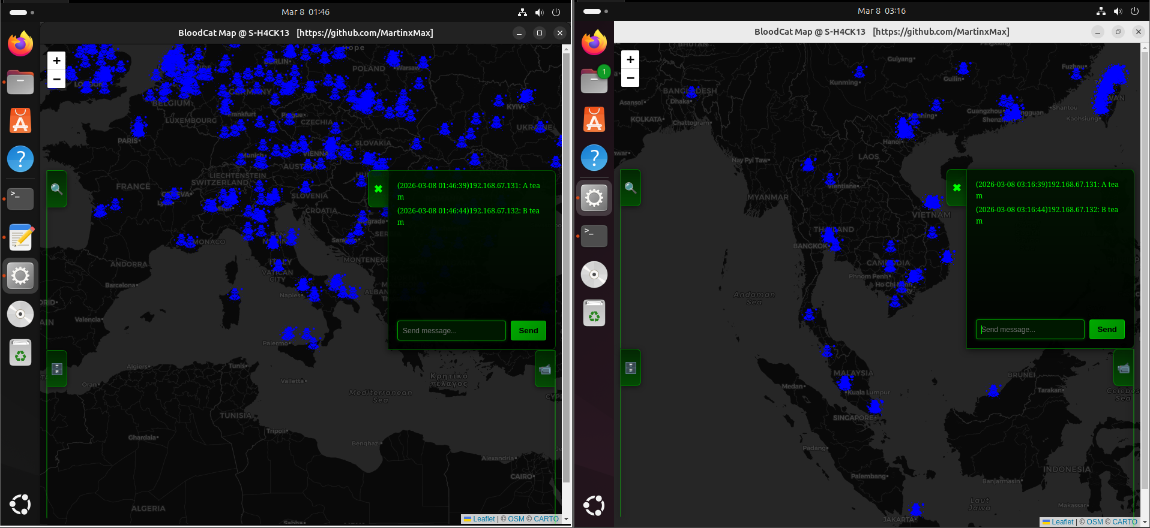Toggle the magnifier search panel in left window
1150x528 pixels.
[x=57, y=189]
